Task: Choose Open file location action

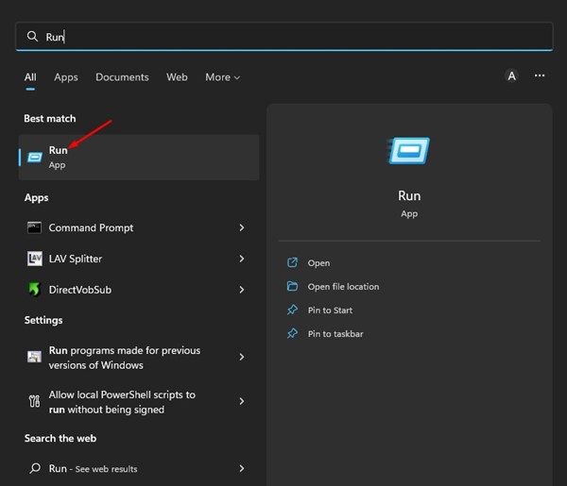Action: pyautogui.click(x=343, y=287)
